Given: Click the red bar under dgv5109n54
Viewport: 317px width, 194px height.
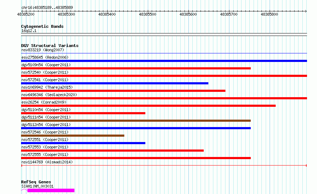Looking at the screenshot, I should [136, 68].
